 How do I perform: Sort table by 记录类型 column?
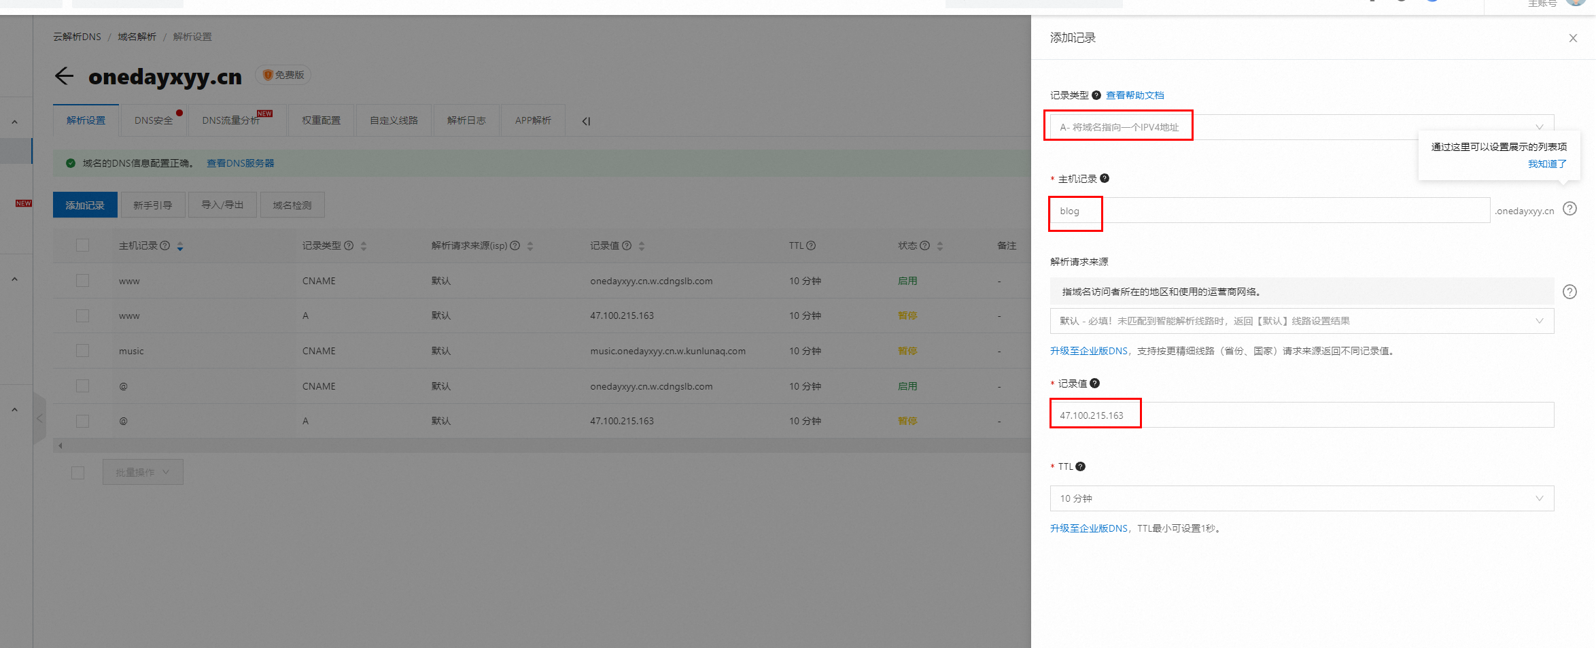pos(364,246)
